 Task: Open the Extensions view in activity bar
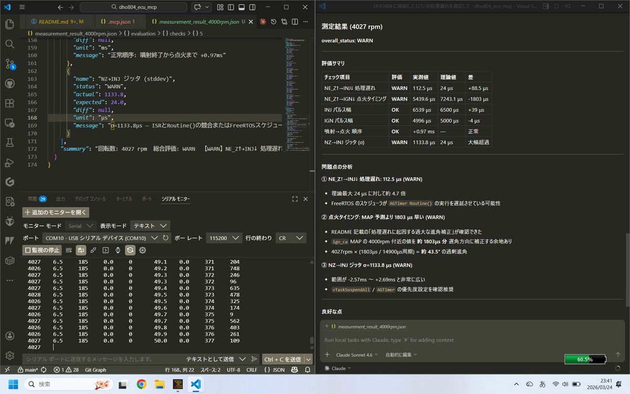click(x=9, y=103)
